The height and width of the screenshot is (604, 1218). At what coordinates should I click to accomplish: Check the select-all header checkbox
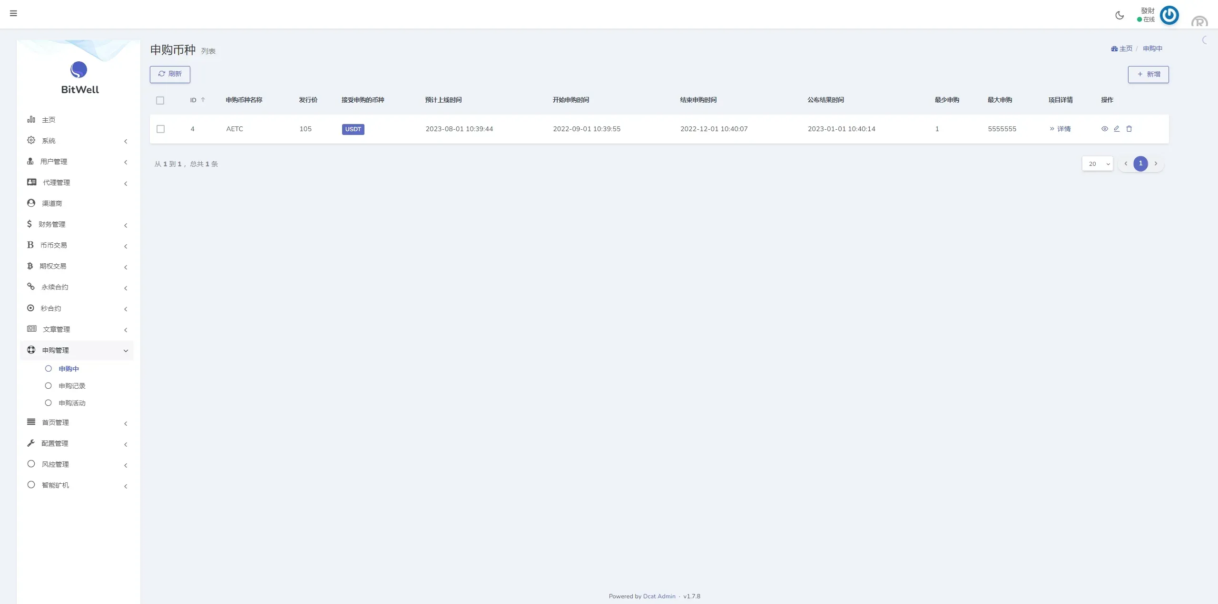(x=160, y=100)
